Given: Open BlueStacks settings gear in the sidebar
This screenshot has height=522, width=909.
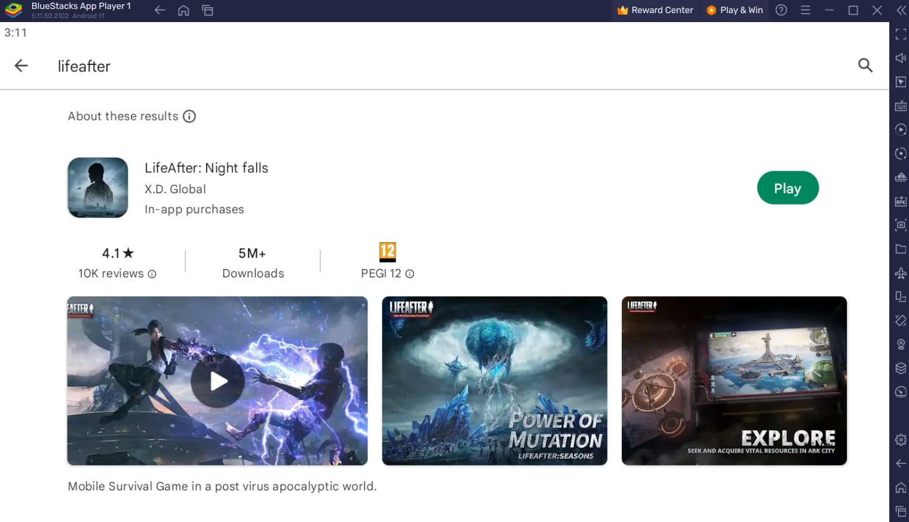Looking at the screenshot, I should (901, 440).
